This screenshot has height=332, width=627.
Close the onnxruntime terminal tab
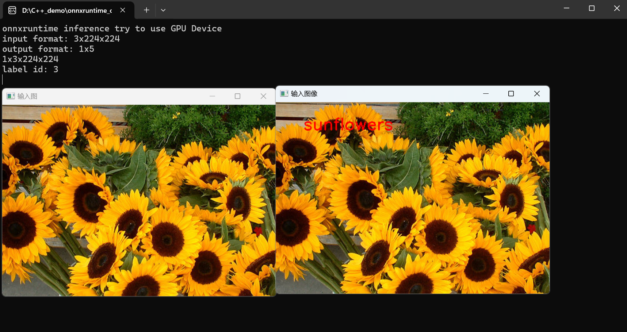pos(123,10)
